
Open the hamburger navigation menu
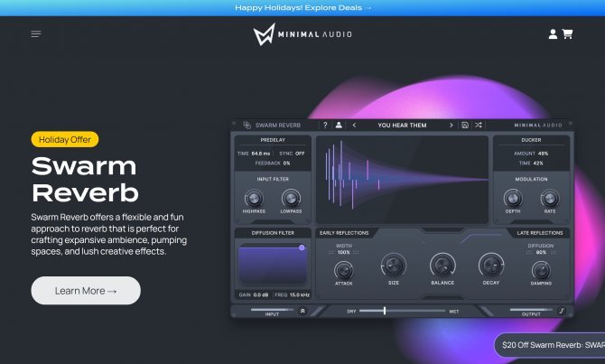tap(36, 34)
